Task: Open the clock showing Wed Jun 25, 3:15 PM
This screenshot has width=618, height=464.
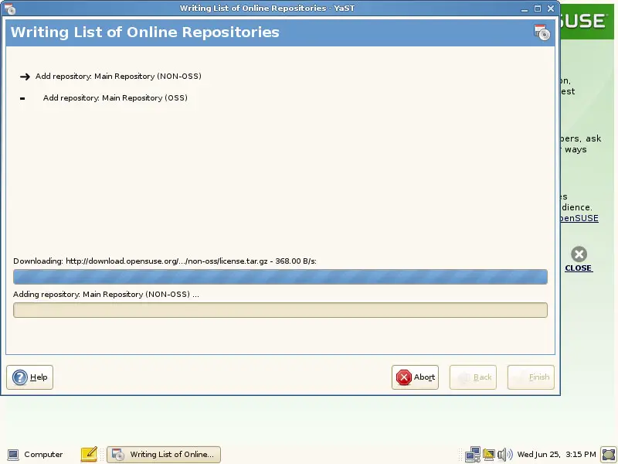Action: pyautogui.click(x=556, y=455)
